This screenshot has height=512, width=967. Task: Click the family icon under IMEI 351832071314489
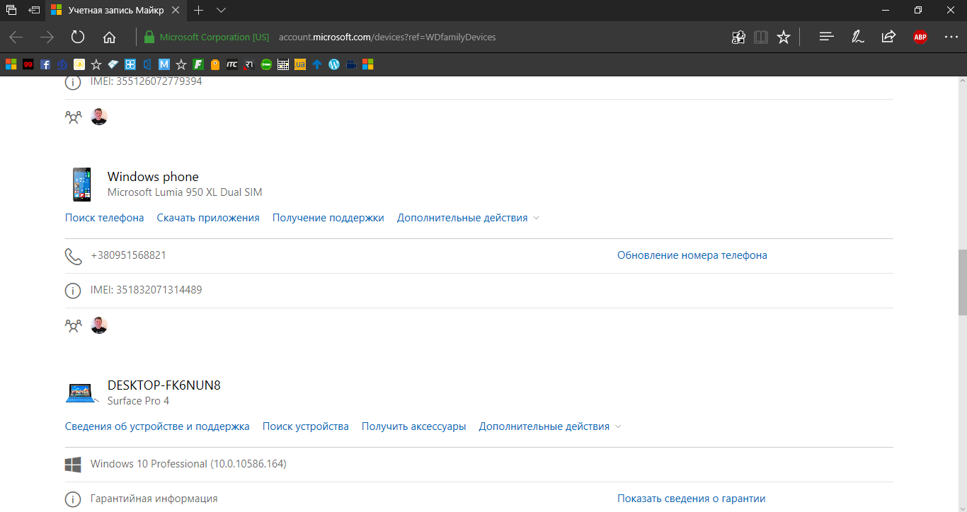tap(73, 326)
